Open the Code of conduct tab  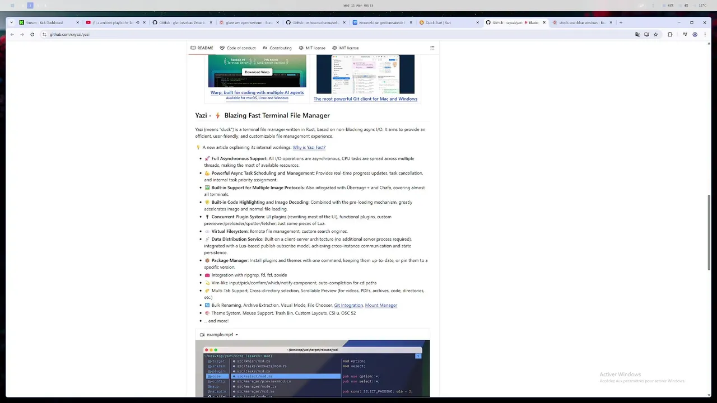238,48
